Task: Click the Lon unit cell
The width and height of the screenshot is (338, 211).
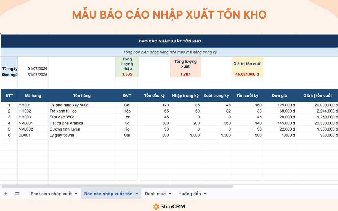Action: 127,117
